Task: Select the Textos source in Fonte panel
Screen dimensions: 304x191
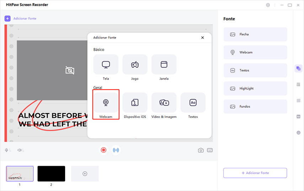Action: click(x=255, y=70)
